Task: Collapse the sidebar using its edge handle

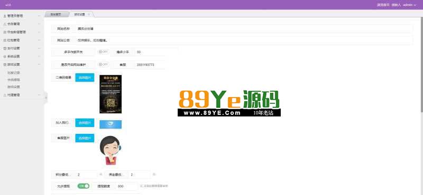Action: click(45, 97)
